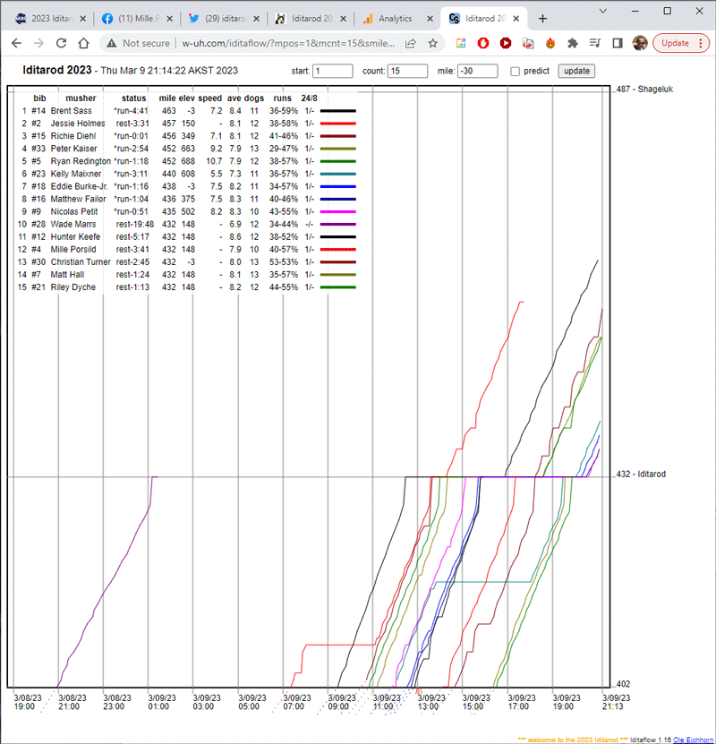Click Jessie Holmes red legend line
Image resolution: width=716 pixels, height=744 pixels.
coord(337,124)
